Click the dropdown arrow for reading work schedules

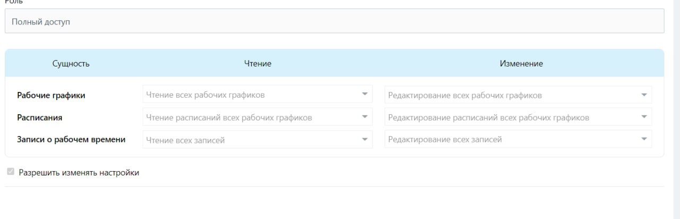click(x=364, y=94)
